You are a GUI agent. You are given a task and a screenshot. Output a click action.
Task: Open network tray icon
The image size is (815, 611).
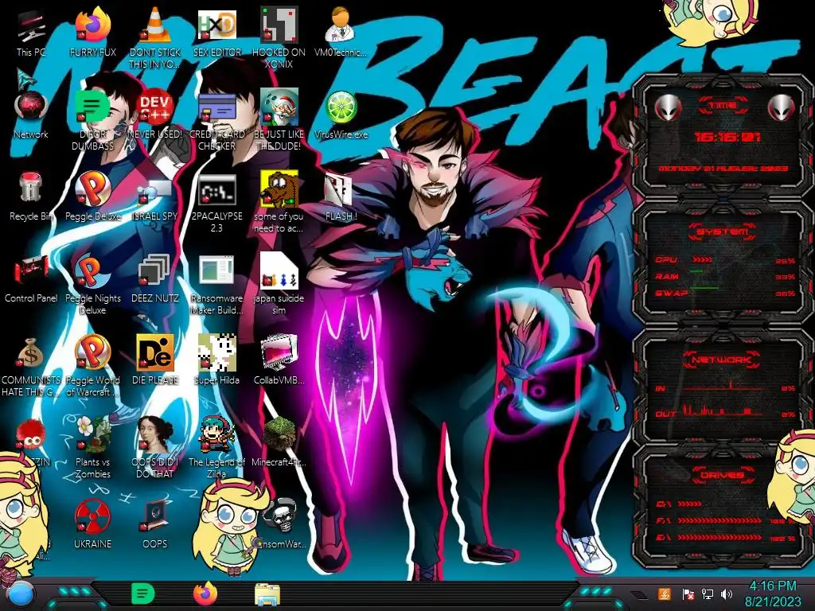708,594
